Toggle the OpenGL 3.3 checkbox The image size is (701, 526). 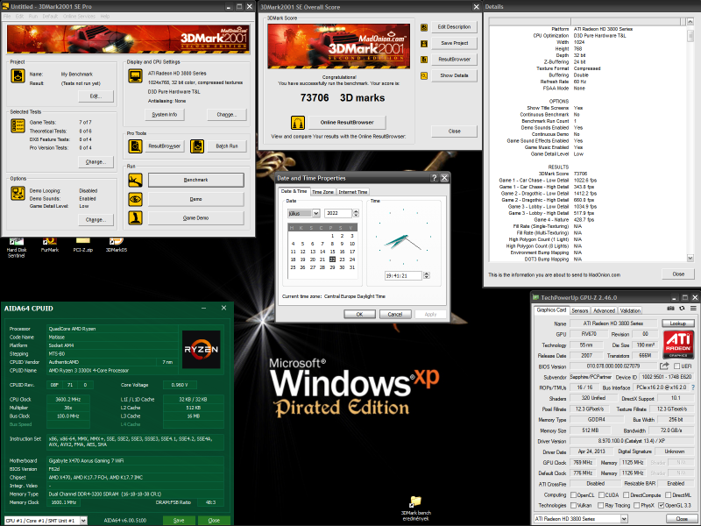coord(661,505)
